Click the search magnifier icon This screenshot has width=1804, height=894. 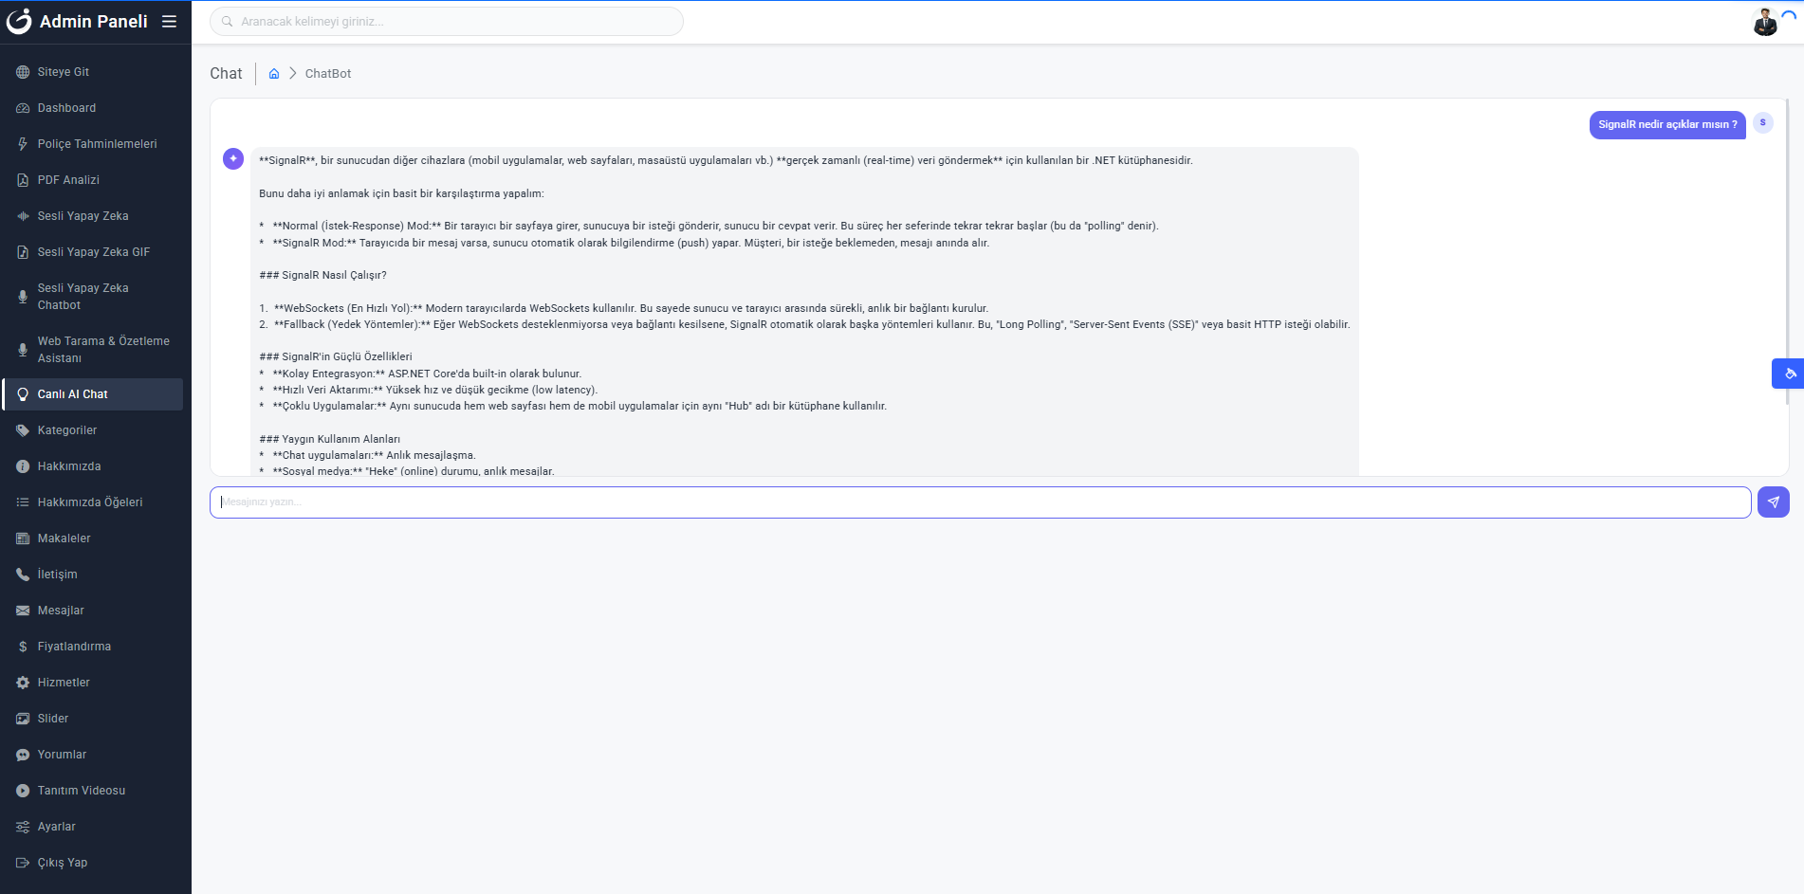[228, 21]
